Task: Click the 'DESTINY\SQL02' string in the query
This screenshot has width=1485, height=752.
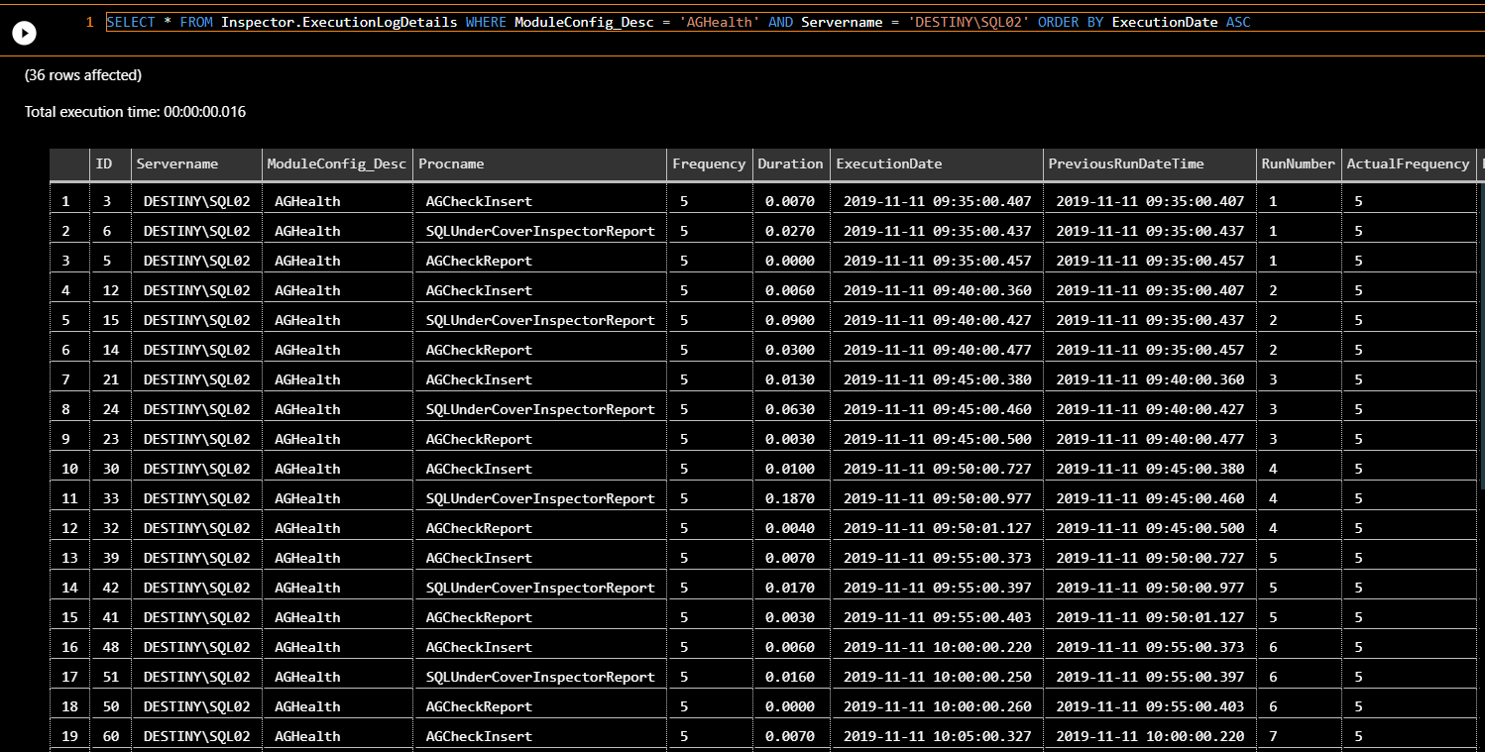Action: [965, 23]
